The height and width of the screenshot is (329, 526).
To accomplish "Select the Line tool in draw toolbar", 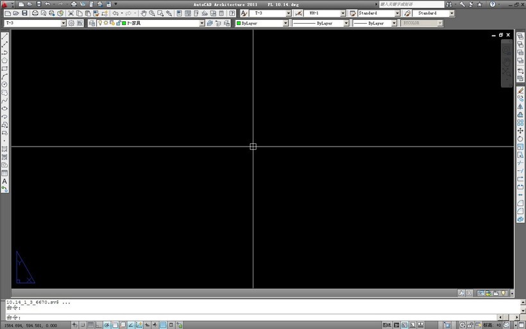I will [4, 36].
